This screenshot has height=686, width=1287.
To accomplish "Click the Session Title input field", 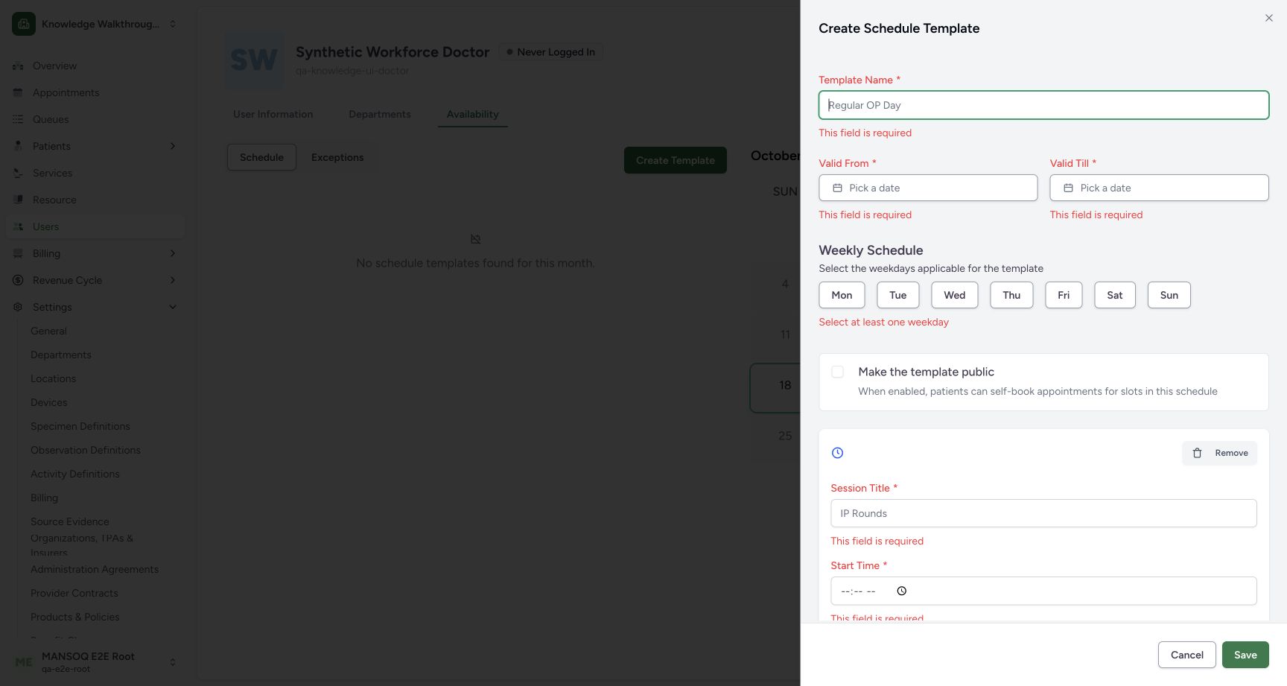I will point(1043,513).
